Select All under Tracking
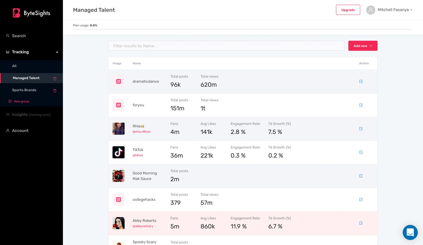The image size is (423, 245). point(14,66)
